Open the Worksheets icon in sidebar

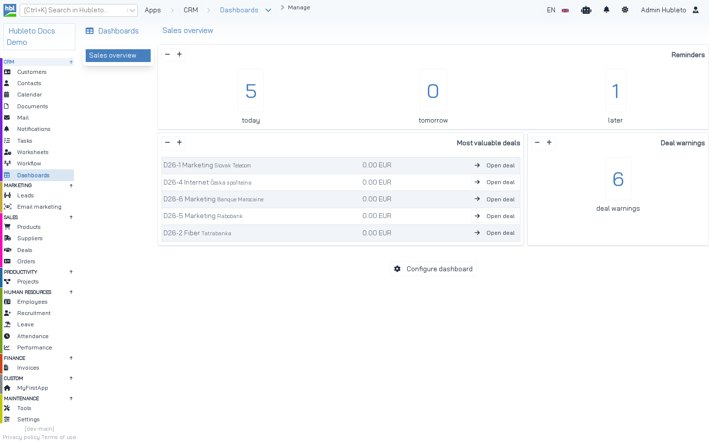pyautogui.click(x=7, y=152)
